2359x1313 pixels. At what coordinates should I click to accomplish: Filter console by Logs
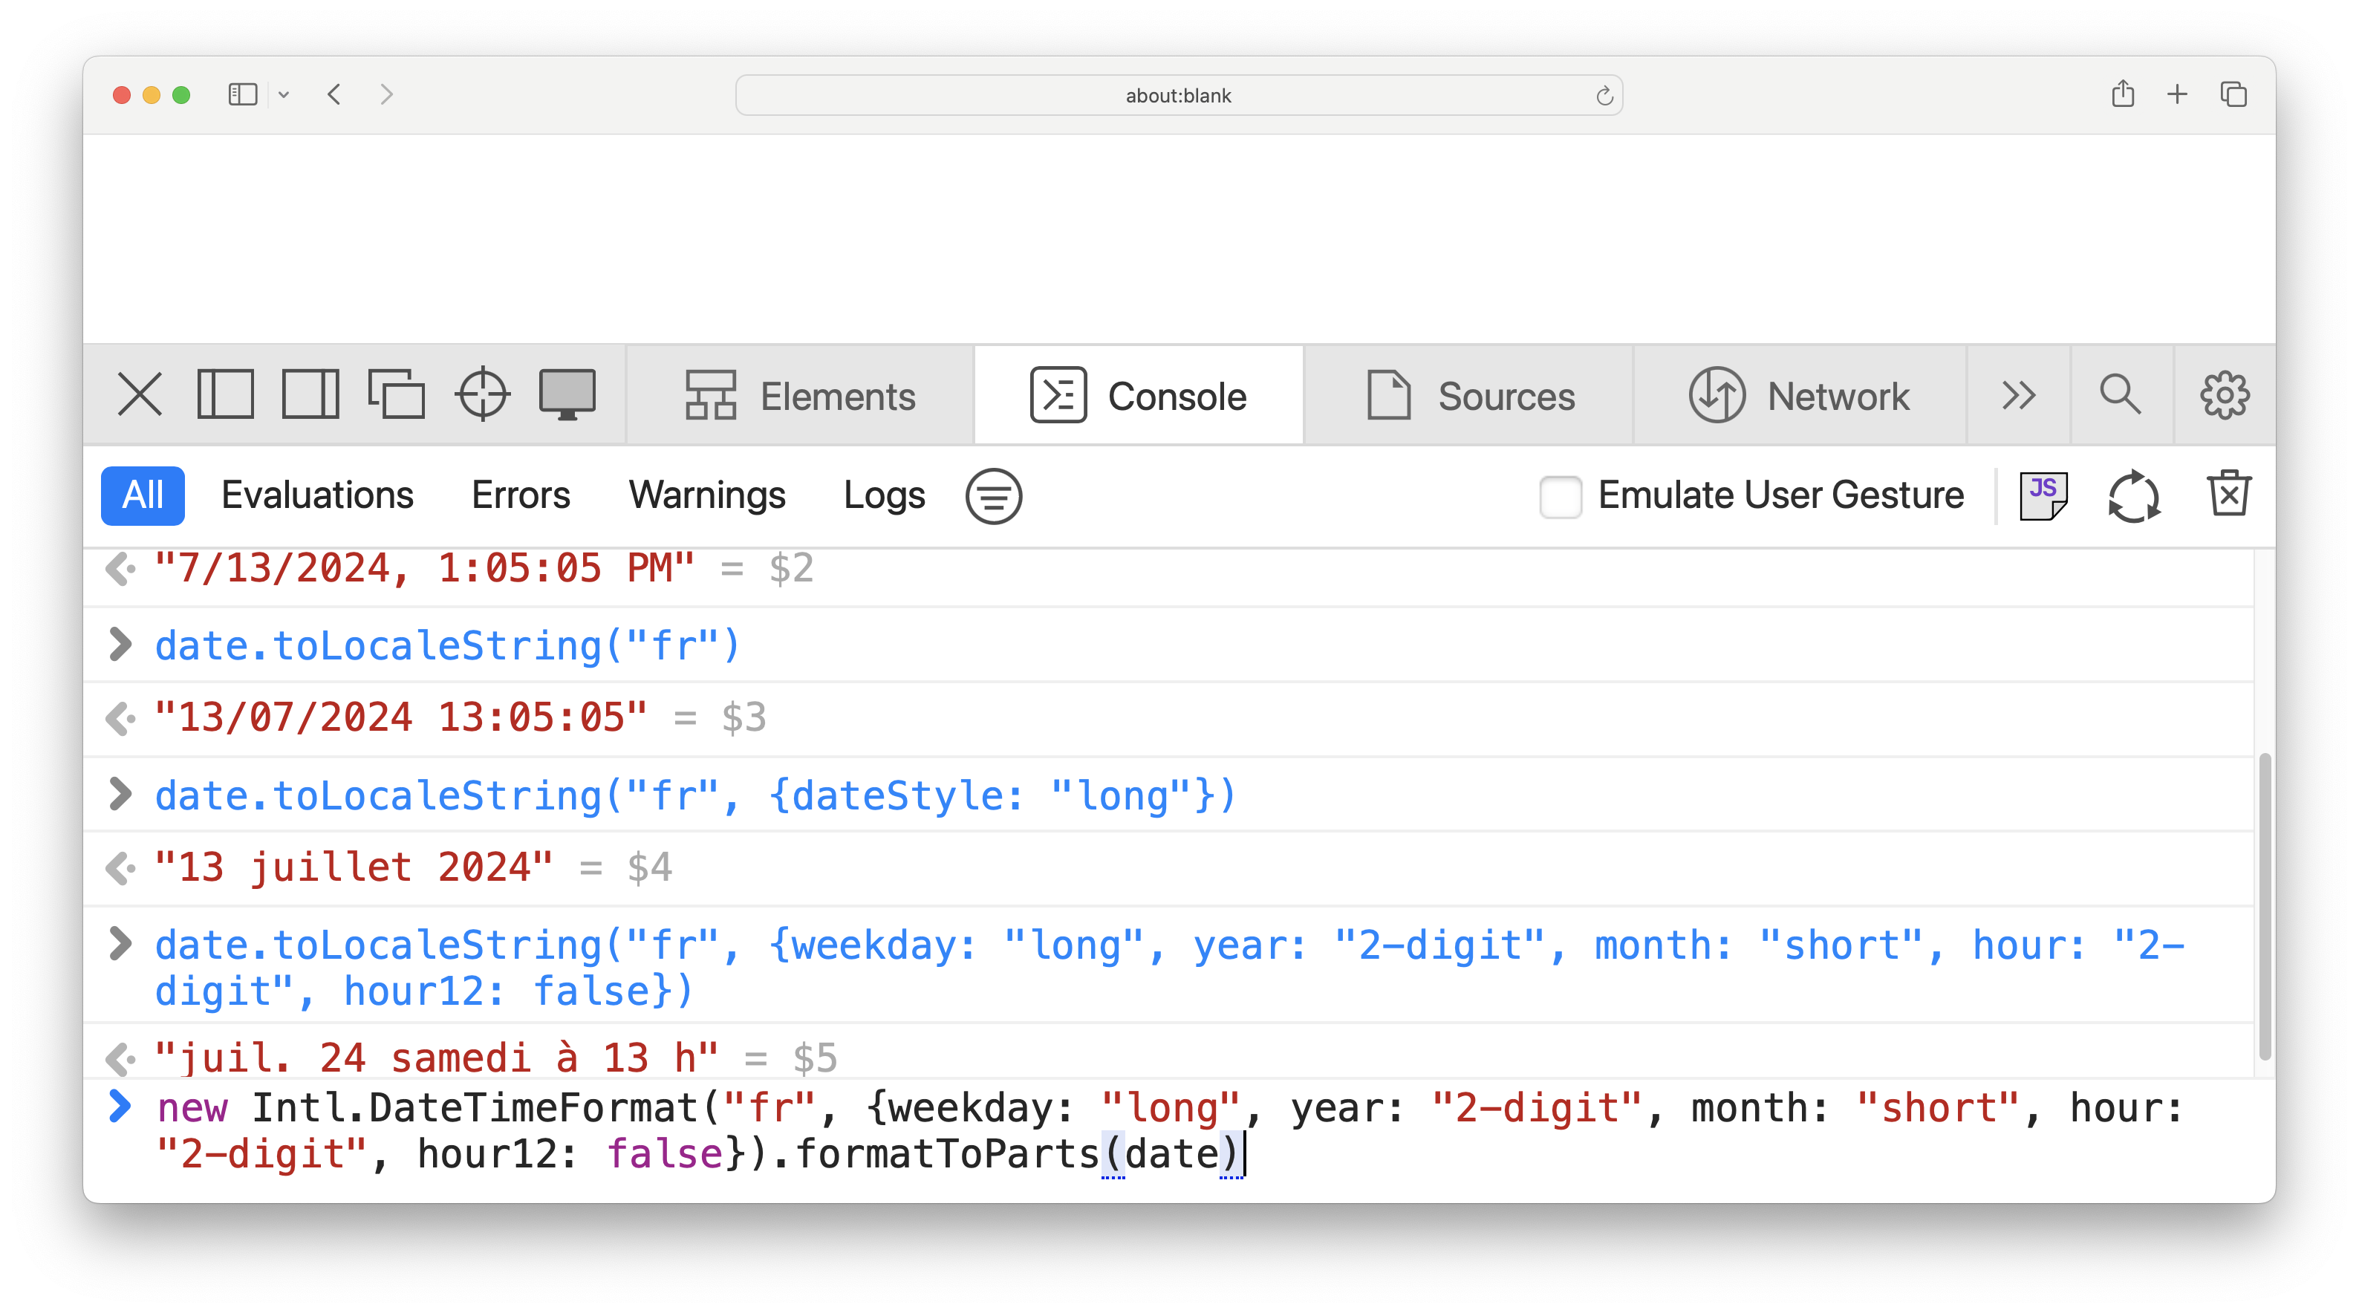[x=884, y=495]
